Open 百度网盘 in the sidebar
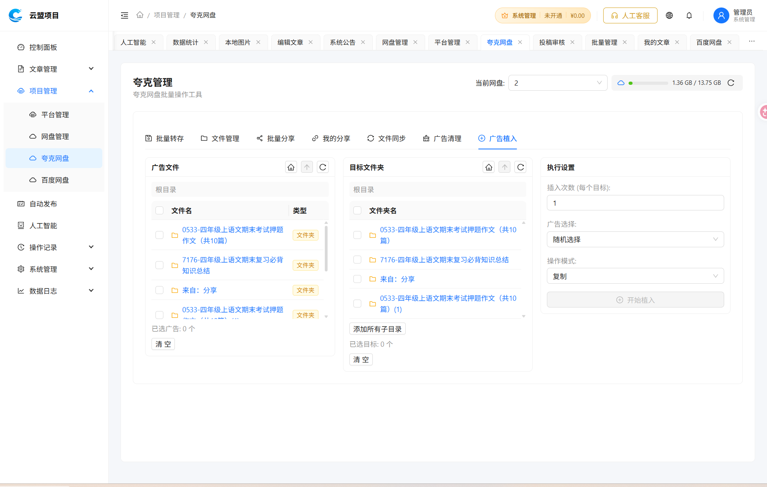This screenshot has height=487, width=767. pos(54,180)
